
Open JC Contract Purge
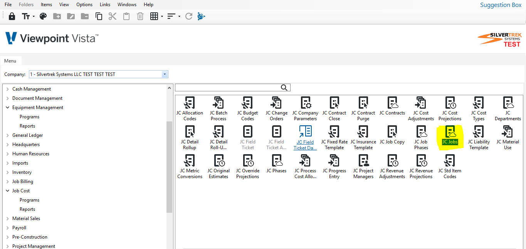363,109
